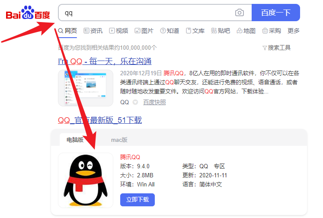Open 搜索工具 filter options
This screenshot has width=323, height=218.
277,48
